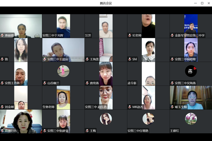212x141 pixels.
Task: Click mic icon next to 山谷幽兰
Action: coord(45,83)
